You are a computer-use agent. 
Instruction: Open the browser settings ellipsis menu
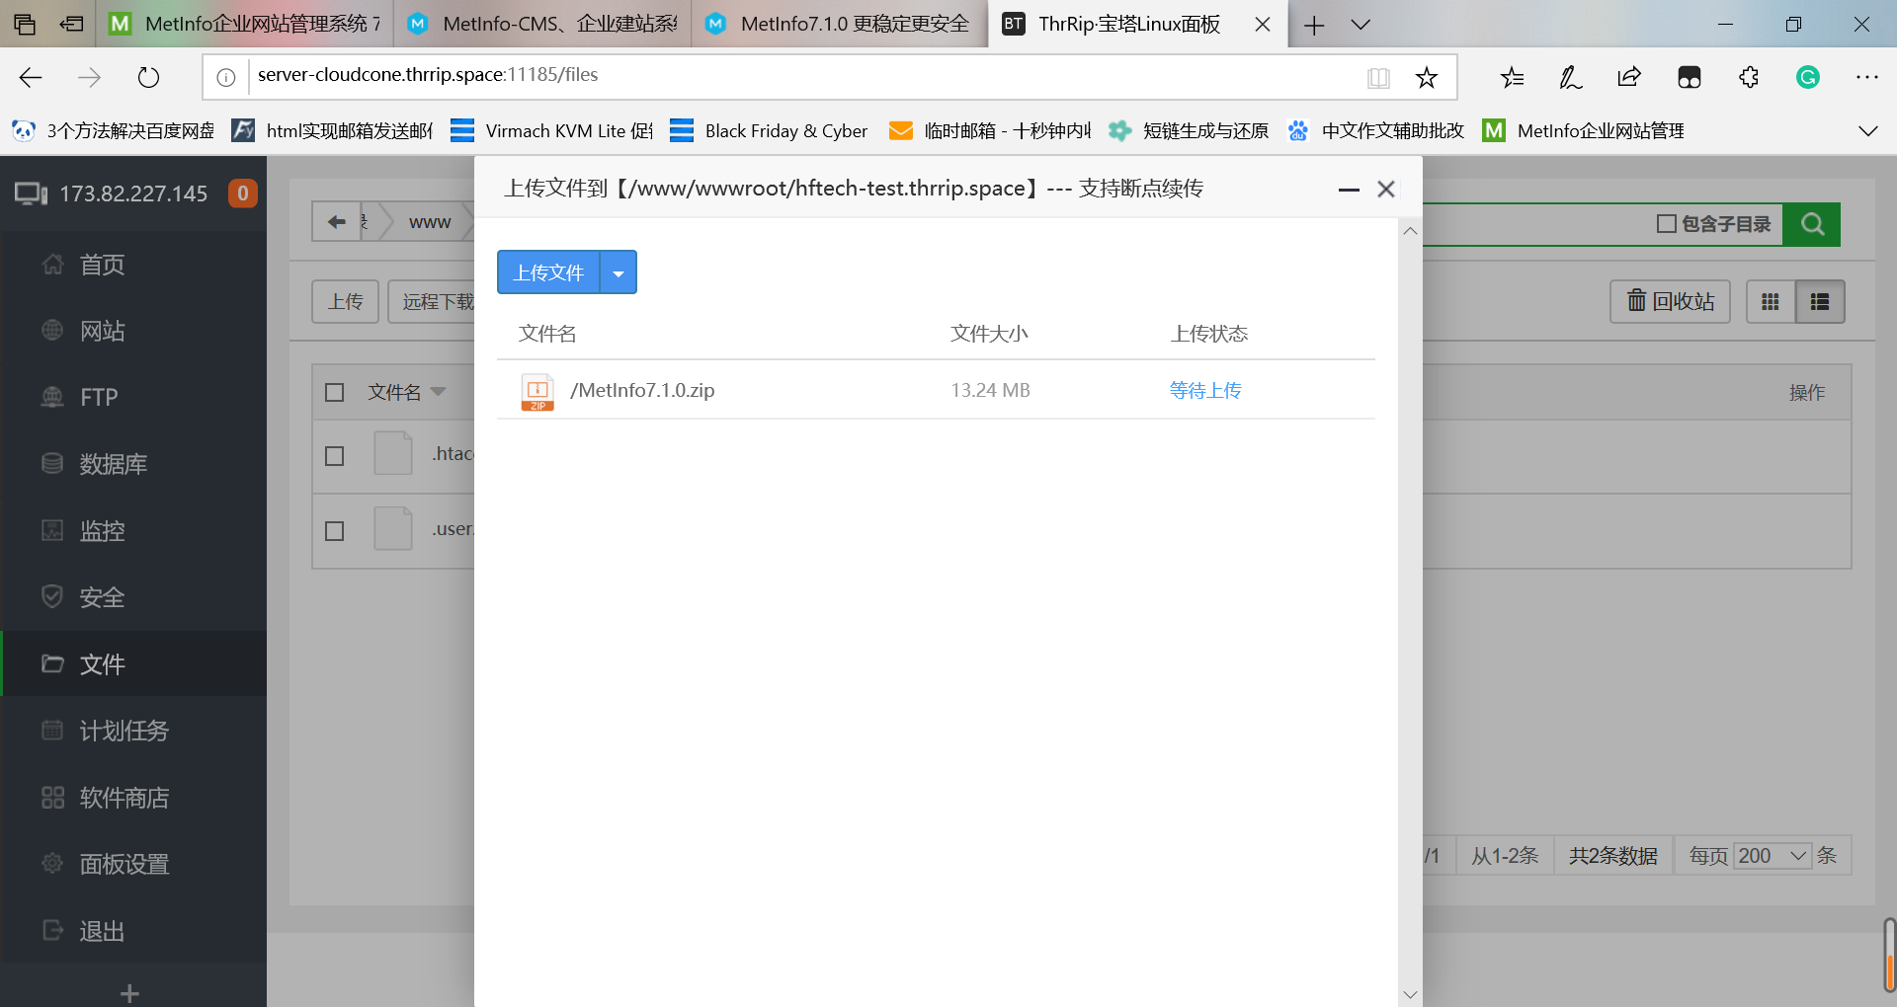point(1866,77)
